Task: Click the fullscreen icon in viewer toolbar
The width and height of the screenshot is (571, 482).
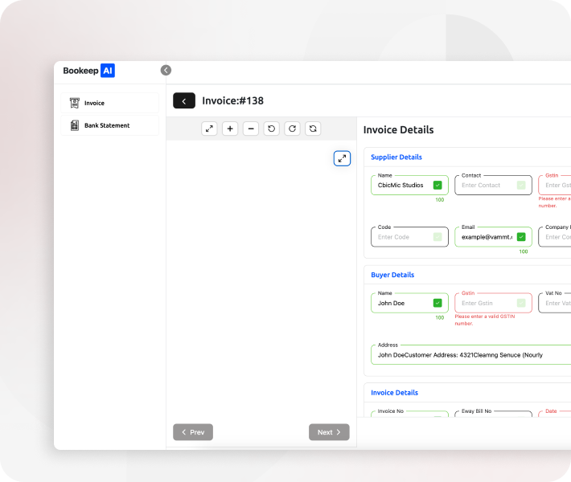Action: [209, 129]
